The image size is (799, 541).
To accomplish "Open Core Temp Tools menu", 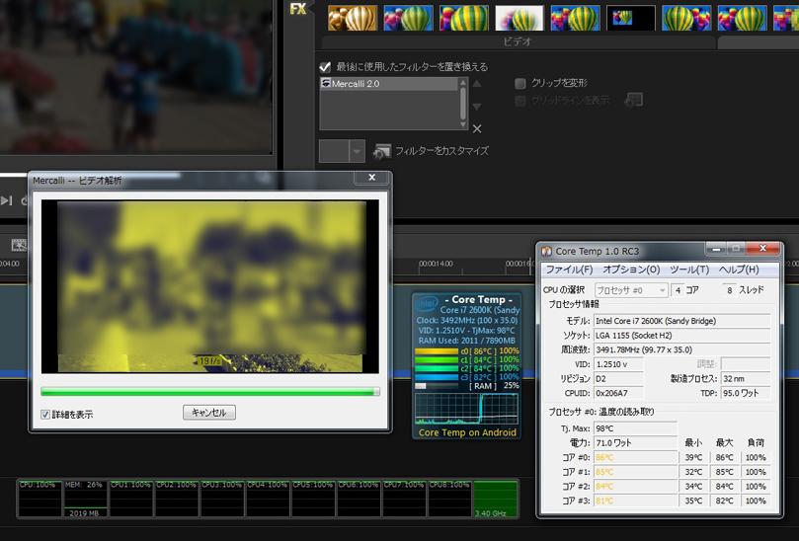I will click(689, 270).
